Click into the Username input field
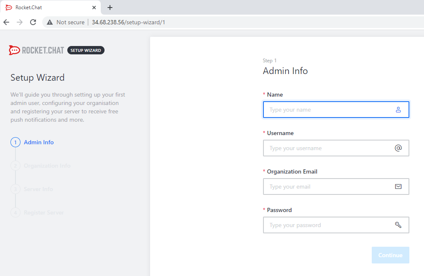This screenshot has width=424, height=276. tap(328, 148)
